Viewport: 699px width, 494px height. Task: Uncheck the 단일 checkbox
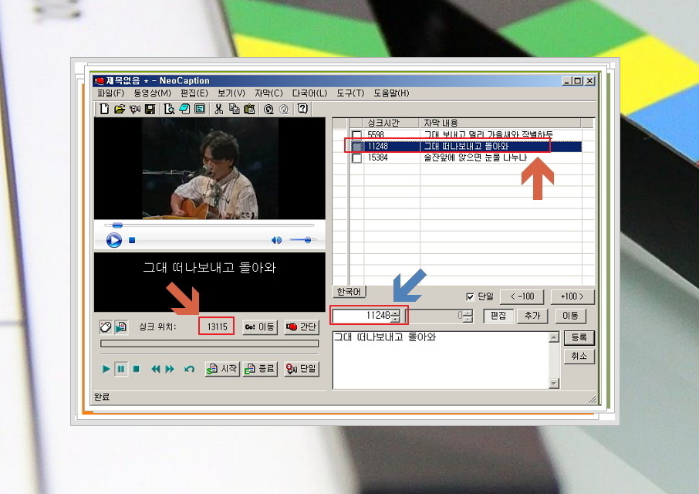(470, 296)
